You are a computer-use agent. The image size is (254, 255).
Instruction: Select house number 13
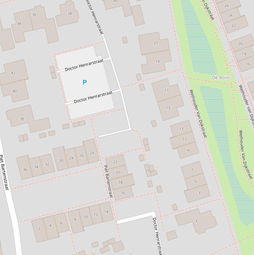tap(181, 128)
